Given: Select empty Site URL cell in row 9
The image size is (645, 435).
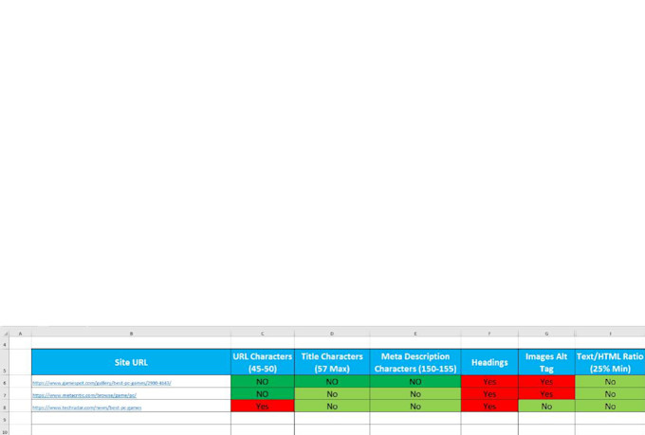Looking at the screenshot, I should click(x=131, y=419).
